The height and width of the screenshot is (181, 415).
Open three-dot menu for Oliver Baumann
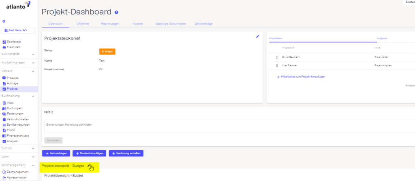point(277,57)
